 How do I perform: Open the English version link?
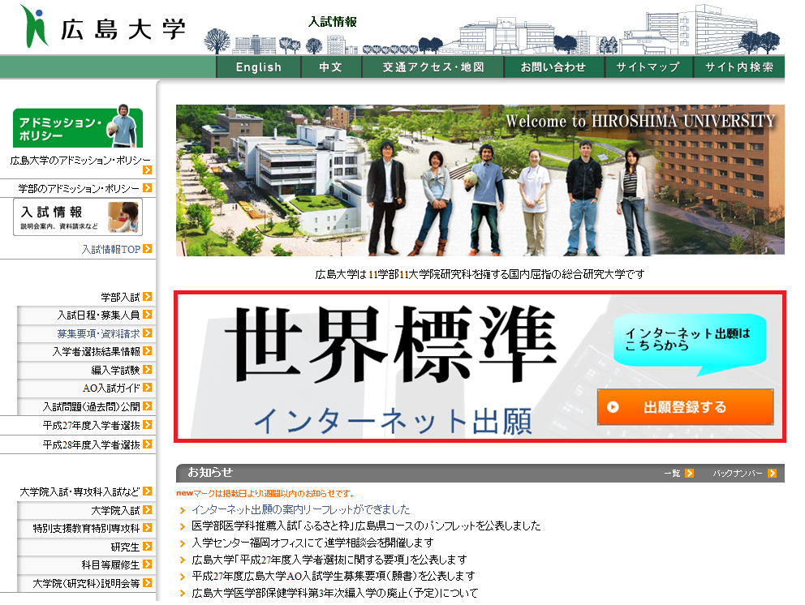coord(258,67)
